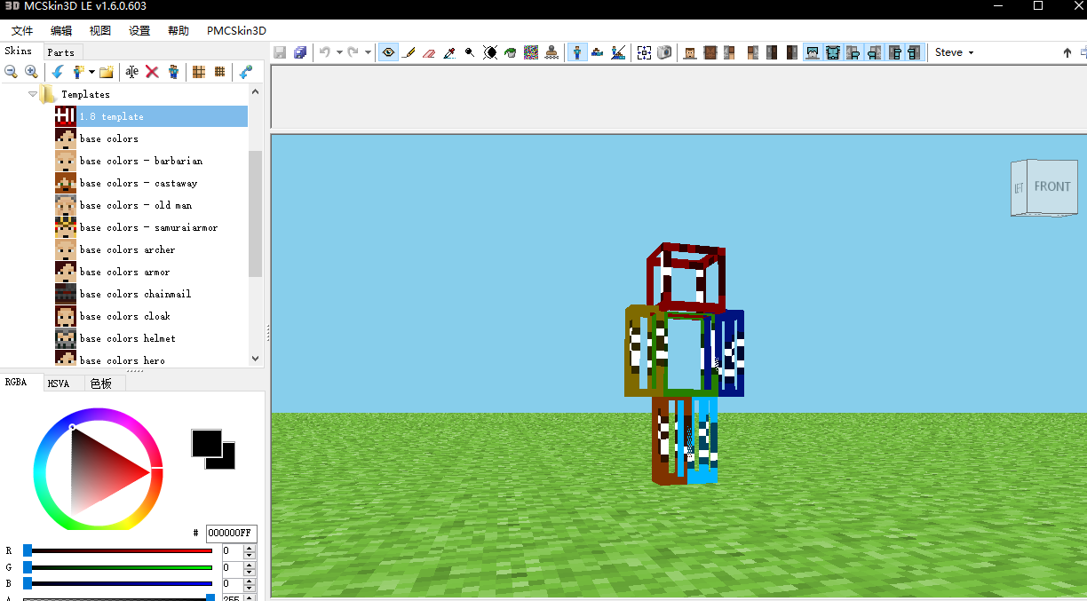The image size is (1087, 601).
Task: Select the 'base colors - barbarian' skin
Action: click(140, 161)
